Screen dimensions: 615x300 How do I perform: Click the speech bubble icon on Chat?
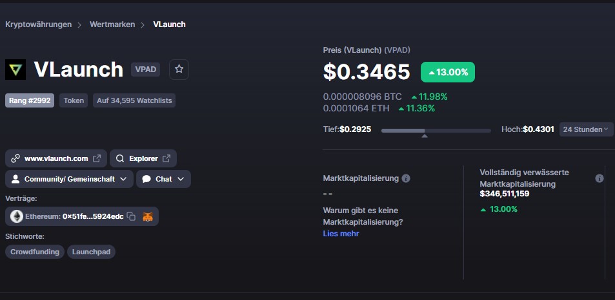[x=146, y=179]
